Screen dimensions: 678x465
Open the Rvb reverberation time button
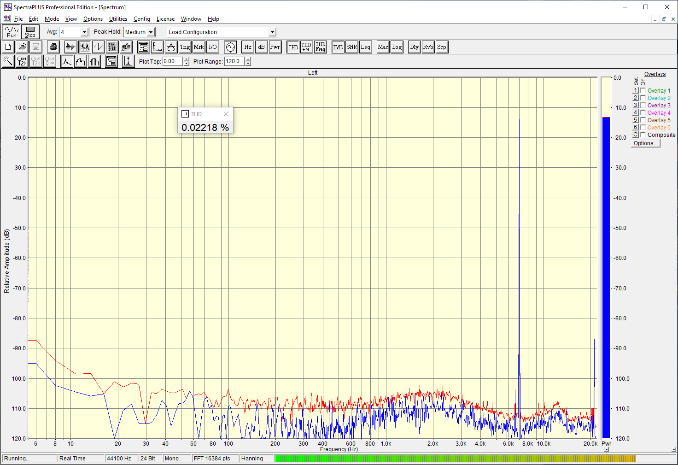tap(428, 47)
